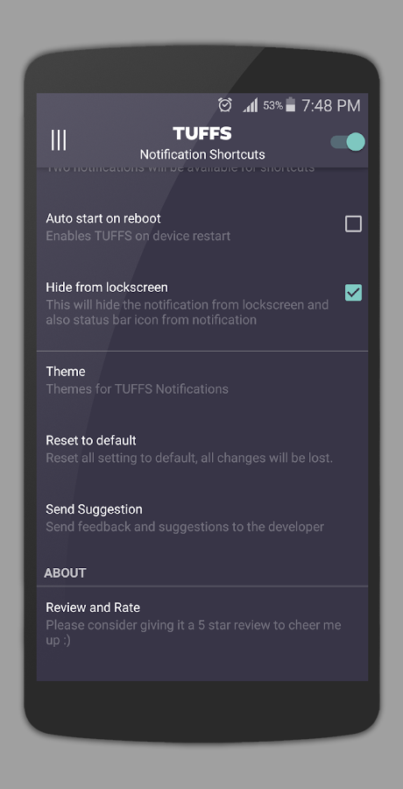Tap the alarm clock status icon
The height and width of the screenshot is (789, 403).
225,105
